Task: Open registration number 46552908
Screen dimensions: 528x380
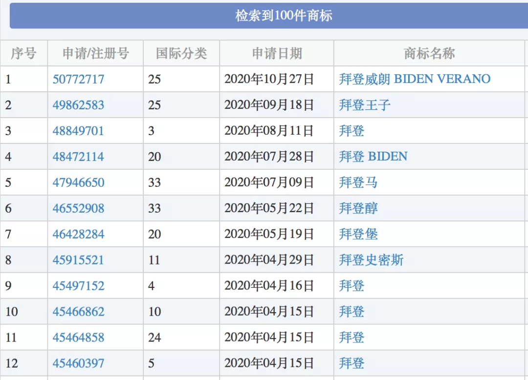Action: pyautogui.click(x=78, y=209)
